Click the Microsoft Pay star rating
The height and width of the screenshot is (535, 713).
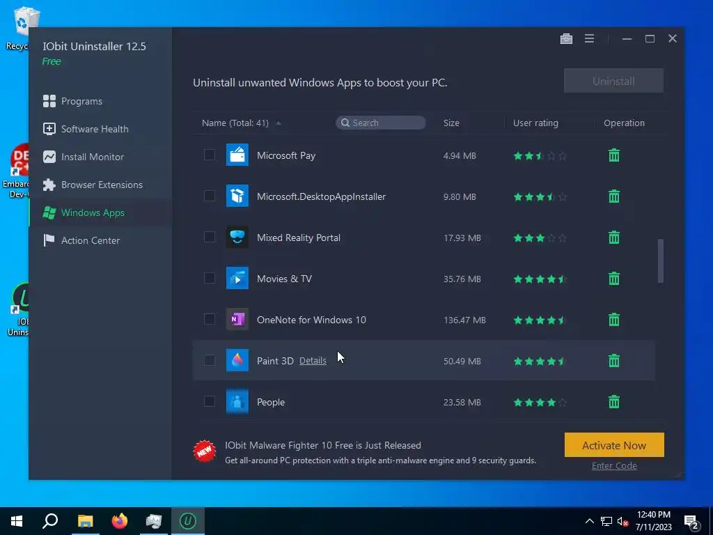click(x=540, y=156)
